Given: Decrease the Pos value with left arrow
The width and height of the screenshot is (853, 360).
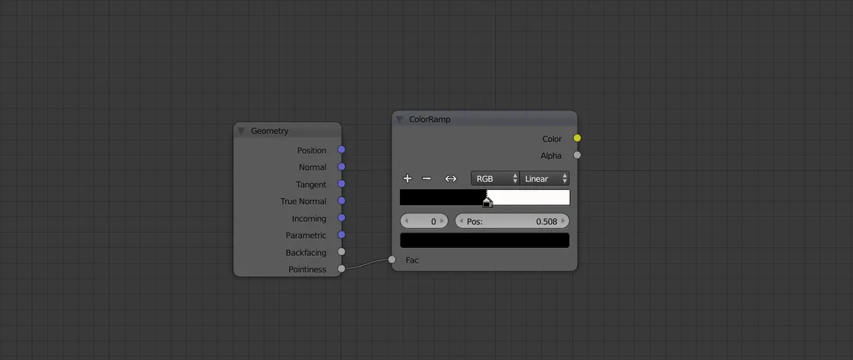Looking at the screenshot, I should [x=461, y=221].
